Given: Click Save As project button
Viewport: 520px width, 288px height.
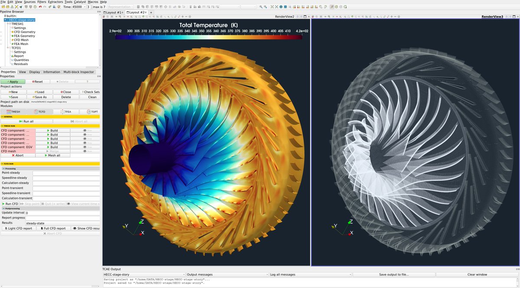Looking at the screenshot, I should [x=39, y=97].
